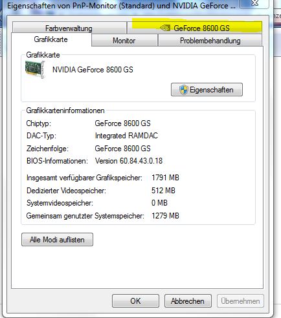This screenshot has width=281, height=318.
Task: Close the Eigenschaften dialog window
Action: (254, 3)
